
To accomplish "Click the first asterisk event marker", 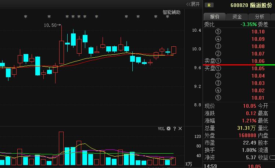I will (25, 17).
